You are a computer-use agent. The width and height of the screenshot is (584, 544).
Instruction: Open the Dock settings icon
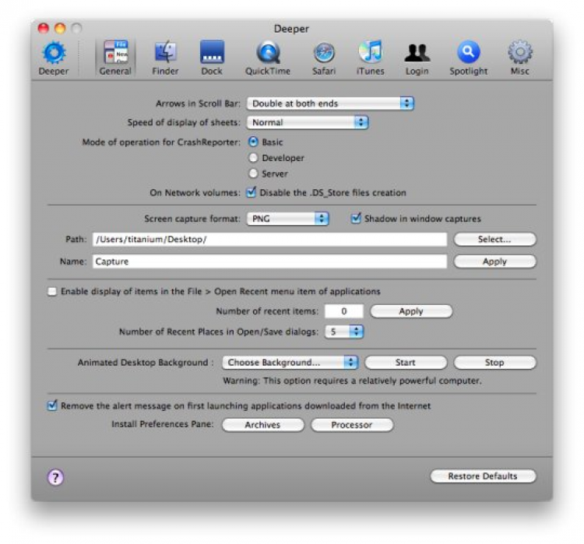[x=212, y=58]
